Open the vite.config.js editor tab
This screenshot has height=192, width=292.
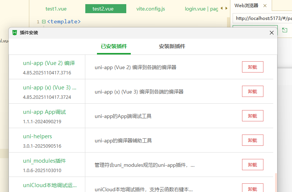pos(150,9)
